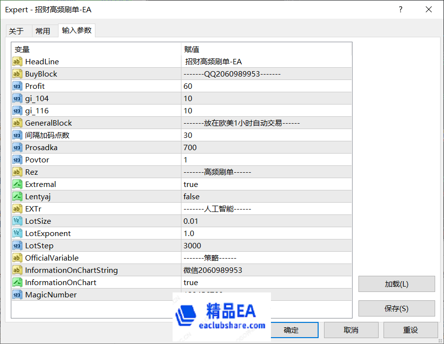
Task: Edit the Prosadka value 700
Action: (x=190, y=148)
